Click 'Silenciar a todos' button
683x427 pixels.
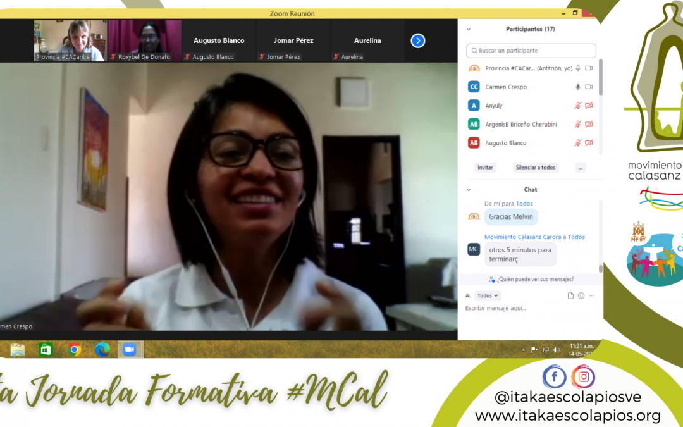coord(535,168)
